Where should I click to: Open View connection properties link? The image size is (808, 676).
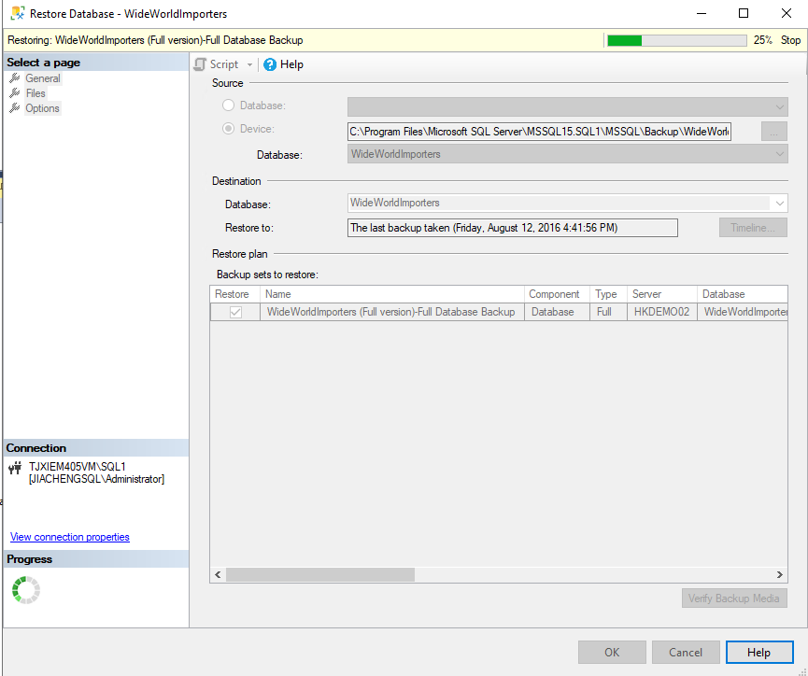(x=70, y=537)
